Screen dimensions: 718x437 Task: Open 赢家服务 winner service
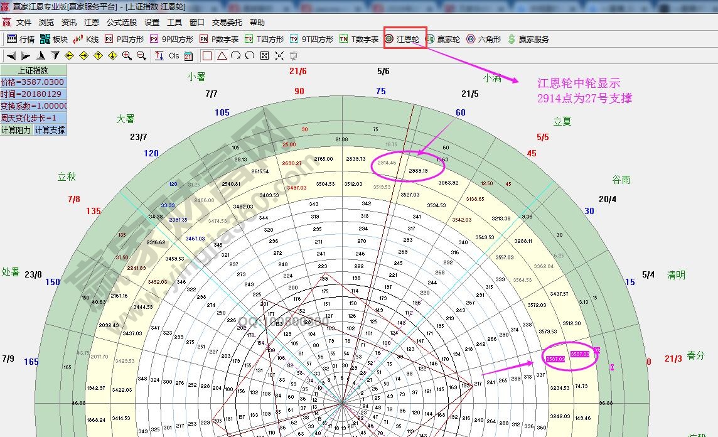(x=533, y=39)
